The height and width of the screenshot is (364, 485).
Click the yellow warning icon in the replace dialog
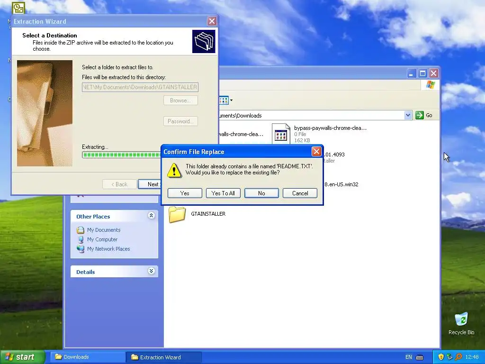tap(174, 170)
